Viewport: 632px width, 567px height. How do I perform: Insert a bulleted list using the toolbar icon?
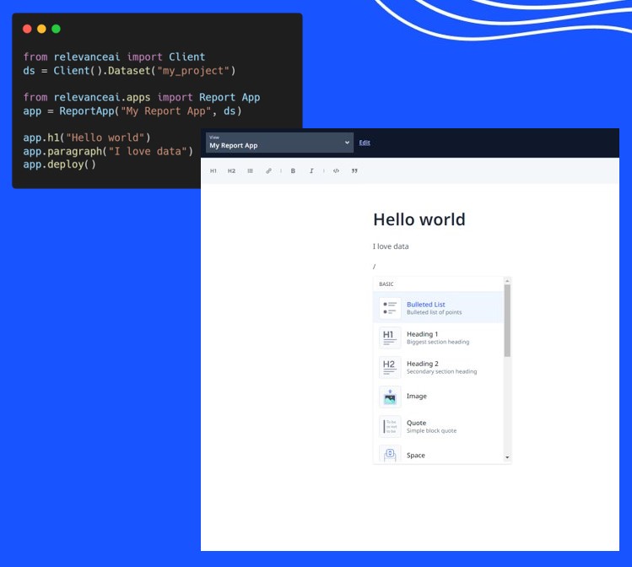[x=251, y=171]
